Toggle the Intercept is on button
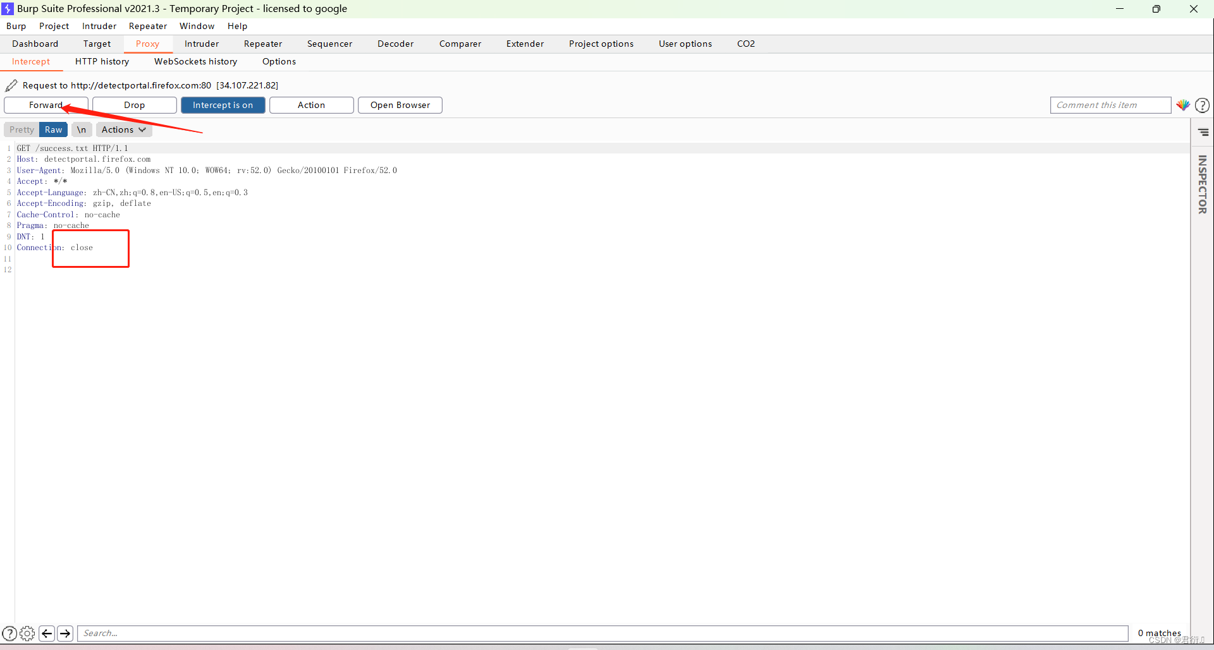The width and height of the screenshot is (1214, 650). tap(223, 105)
